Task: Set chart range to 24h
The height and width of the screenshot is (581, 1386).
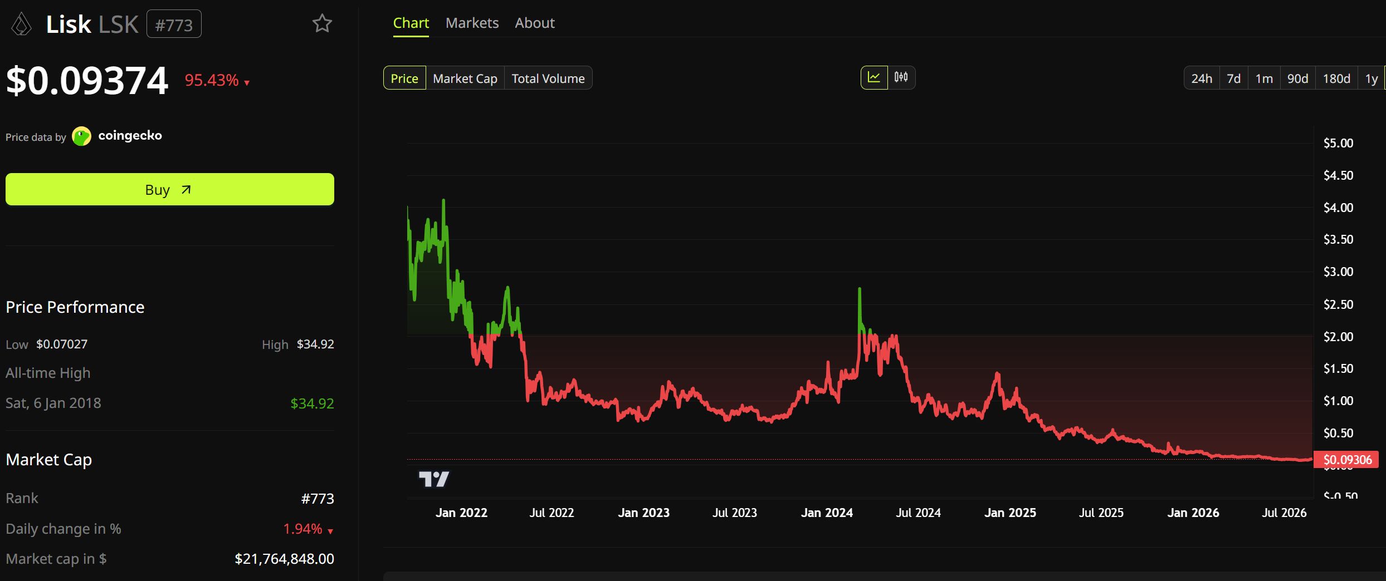Action: [x=1202, y=78]
